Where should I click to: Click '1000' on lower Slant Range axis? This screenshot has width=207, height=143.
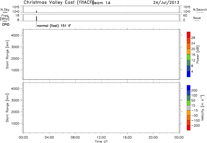pos(15,123)
